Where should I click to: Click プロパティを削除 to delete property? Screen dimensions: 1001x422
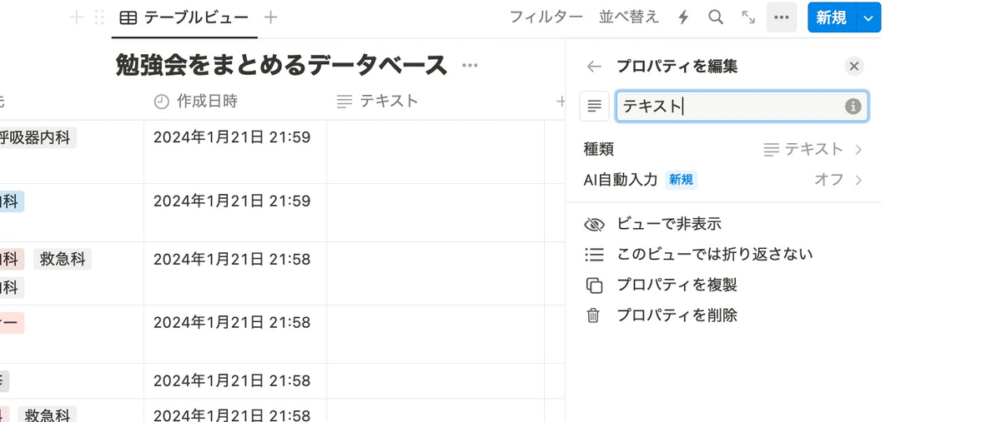(677, 315)
